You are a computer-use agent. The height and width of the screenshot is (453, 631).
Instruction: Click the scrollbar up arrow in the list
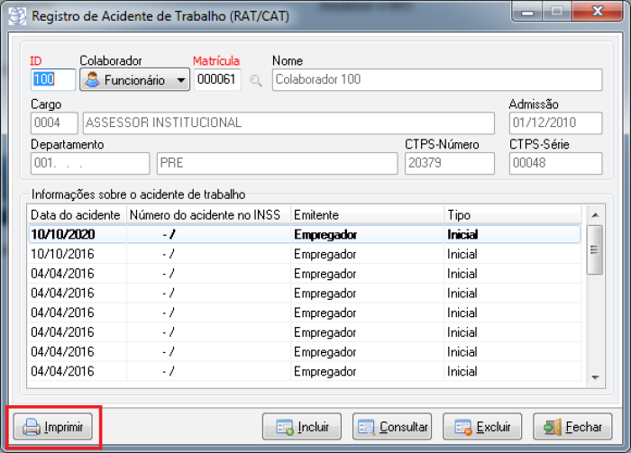[594, 216]
